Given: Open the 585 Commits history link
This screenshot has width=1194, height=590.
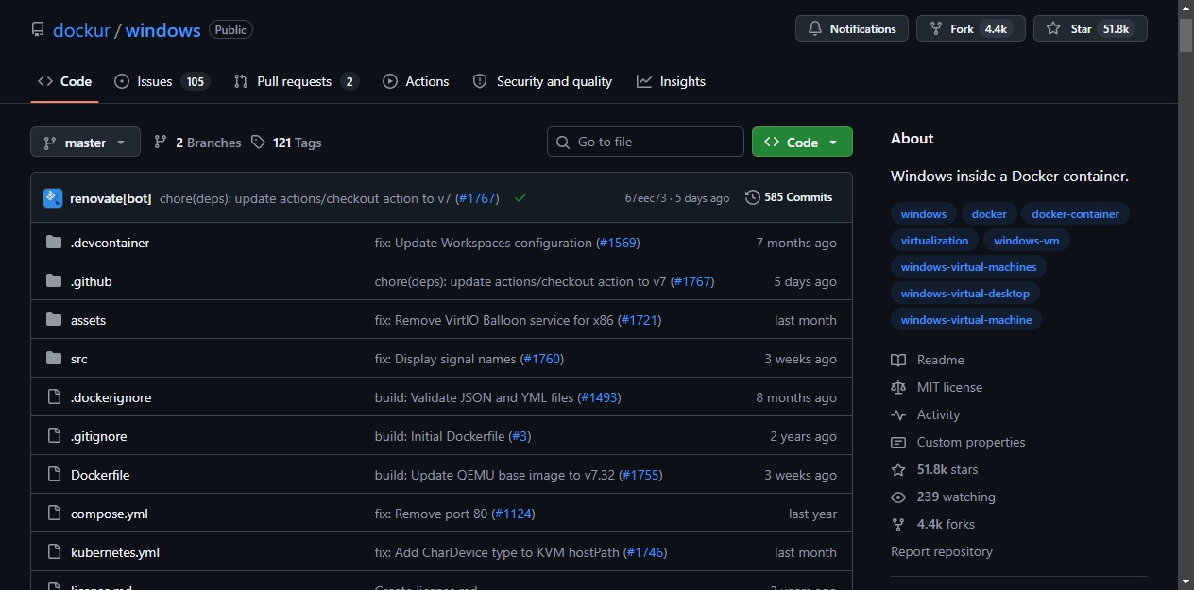Looking at the screenshot, I should (x=789, y=197).
